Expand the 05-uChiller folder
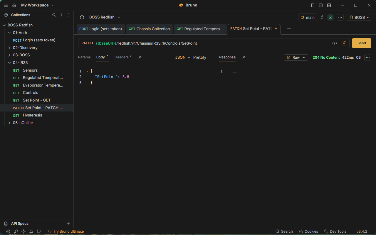The width and height of the screenshot is (376, 235). (x=9, y=123)
